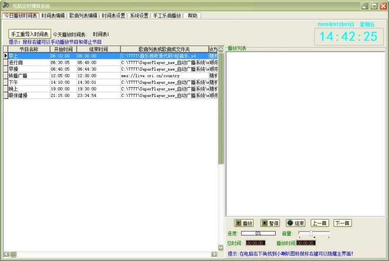Screen dimensions: 389x261
Task: Click the horizontal scrollbar right arrow
Action: [x=214, y=254]
